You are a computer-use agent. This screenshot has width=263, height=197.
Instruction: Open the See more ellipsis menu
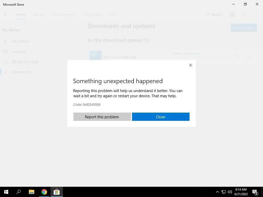[257, 14]
